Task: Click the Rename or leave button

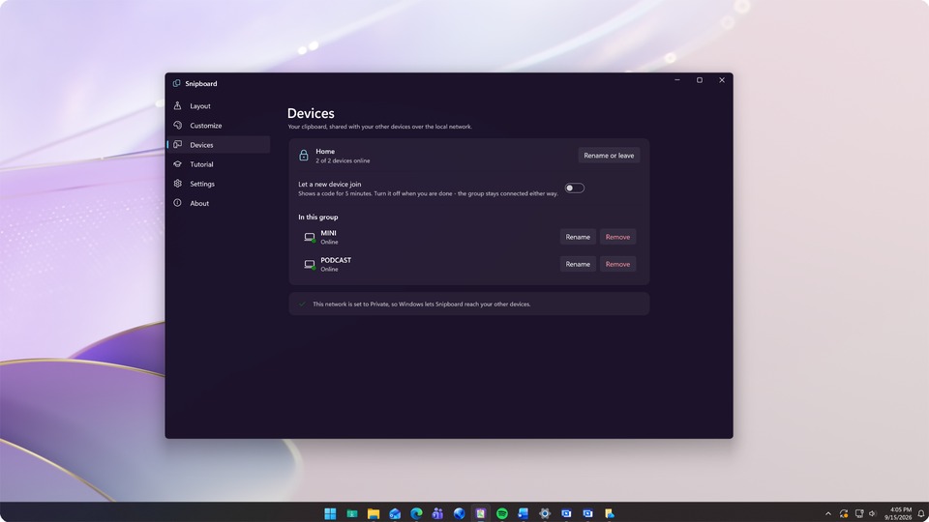Action: pos(609,156)
